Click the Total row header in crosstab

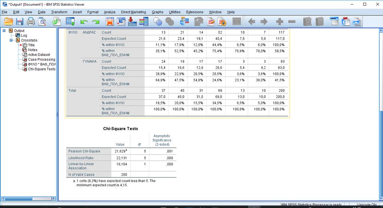(72, 90)
